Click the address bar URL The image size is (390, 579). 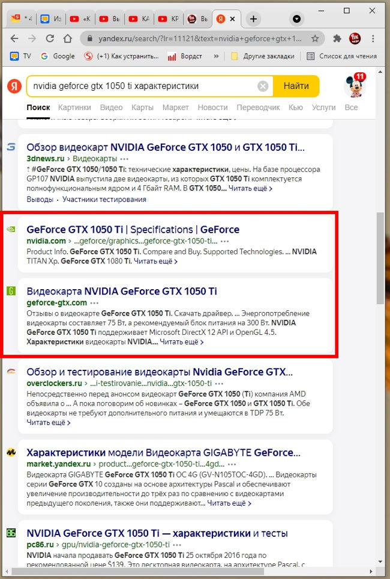[x=200, y=38]
